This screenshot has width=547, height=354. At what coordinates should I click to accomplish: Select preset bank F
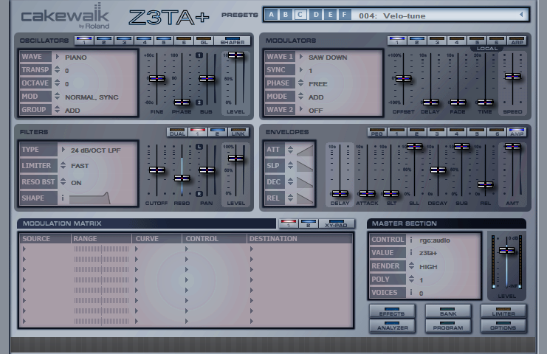pyautogui.click(x=344, y=15)
